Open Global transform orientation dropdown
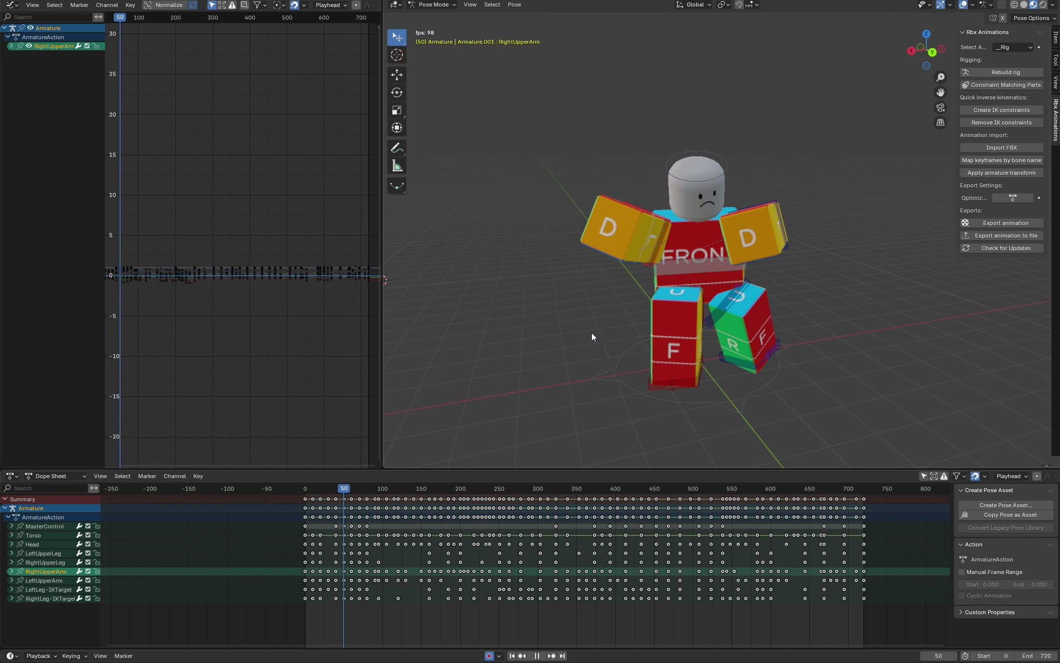This screenshot has width=1060, height=663. (694, 5)
